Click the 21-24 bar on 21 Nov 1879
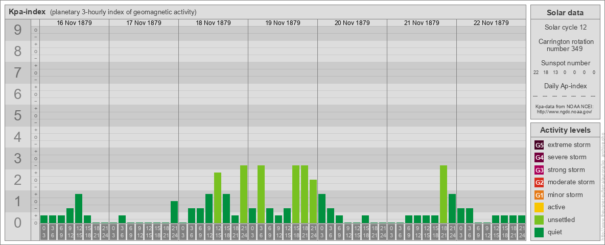Viewport: 605px width, 245px height. [x=452, y=208]
